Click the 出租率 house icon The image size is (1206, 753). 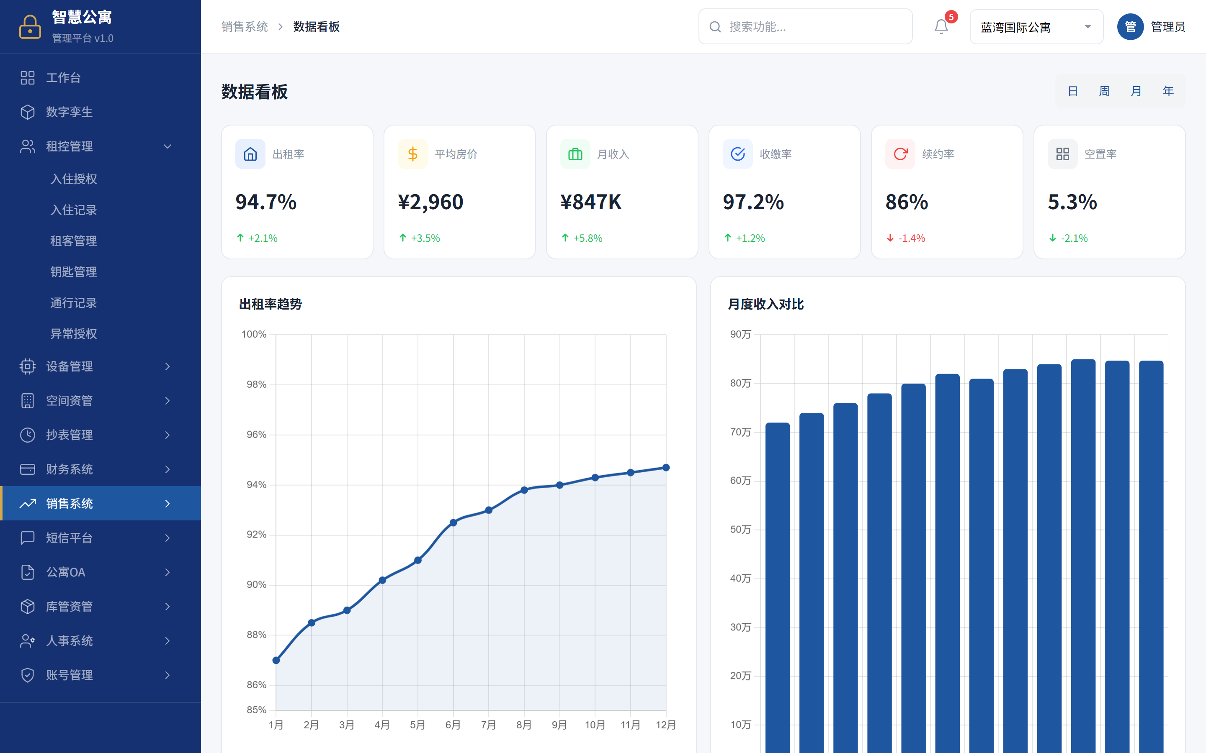pyautogui.click(x=250, y=154)
